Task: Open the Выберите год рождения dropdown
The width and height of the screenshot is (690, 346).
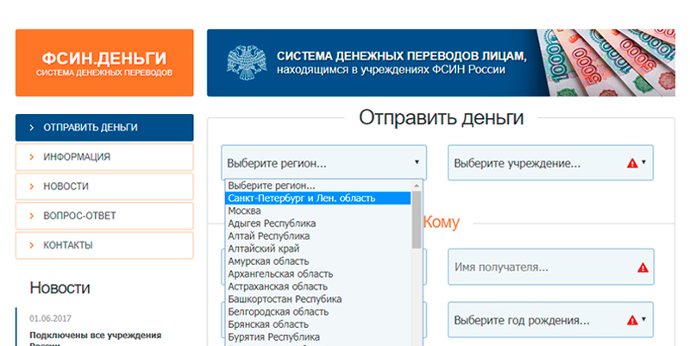Action: 550,319
